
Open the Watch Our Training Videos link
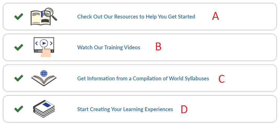(109, 47)
